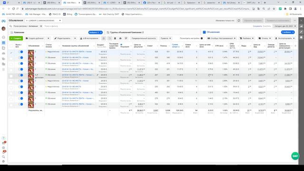
Task: Open the Export dropdown
Action: 285,38
